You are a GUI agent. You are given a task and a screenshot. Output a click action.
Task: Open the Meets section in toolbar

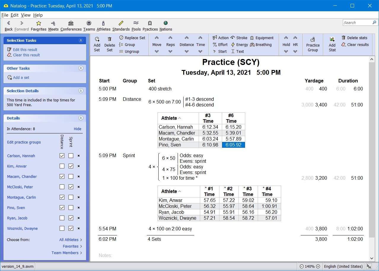tap(53, 26)
